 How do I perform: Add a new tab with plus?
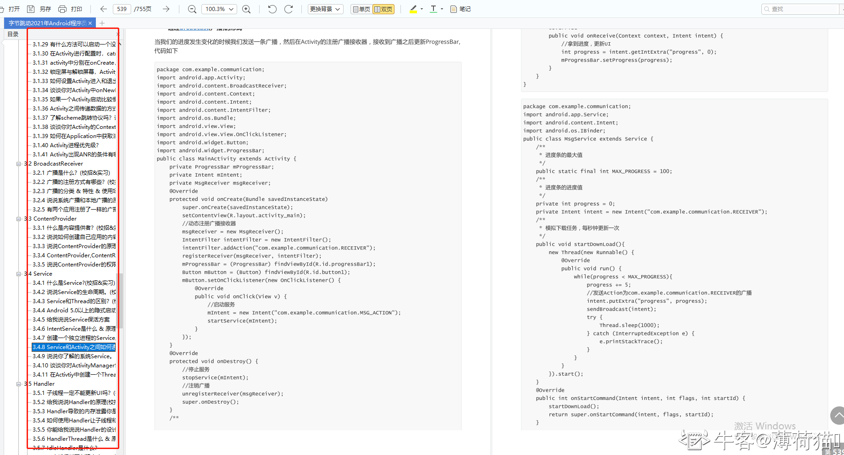[x=102, y=23]
